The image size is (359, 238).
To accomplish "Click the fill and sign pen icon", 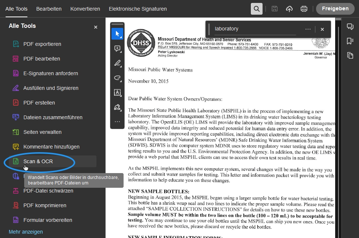I will [x=117, y=107].
